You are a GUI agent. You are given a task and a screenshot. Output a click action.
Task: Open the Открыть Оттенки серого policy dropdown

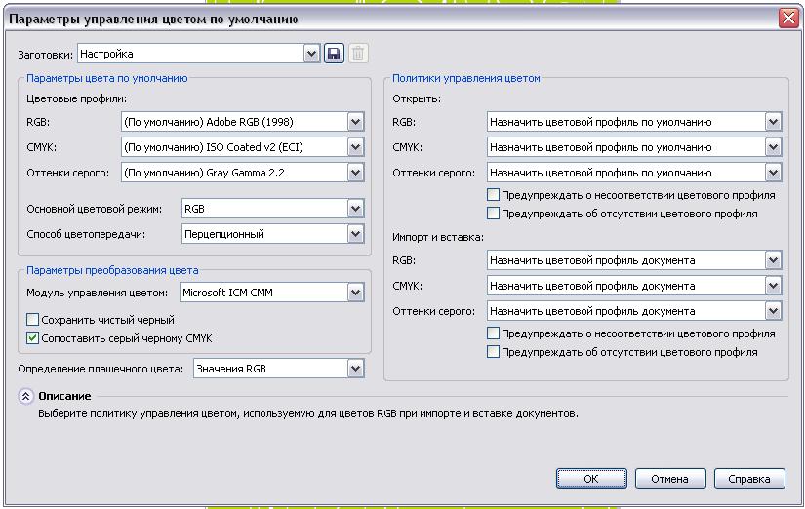click(x=634, y=173)
